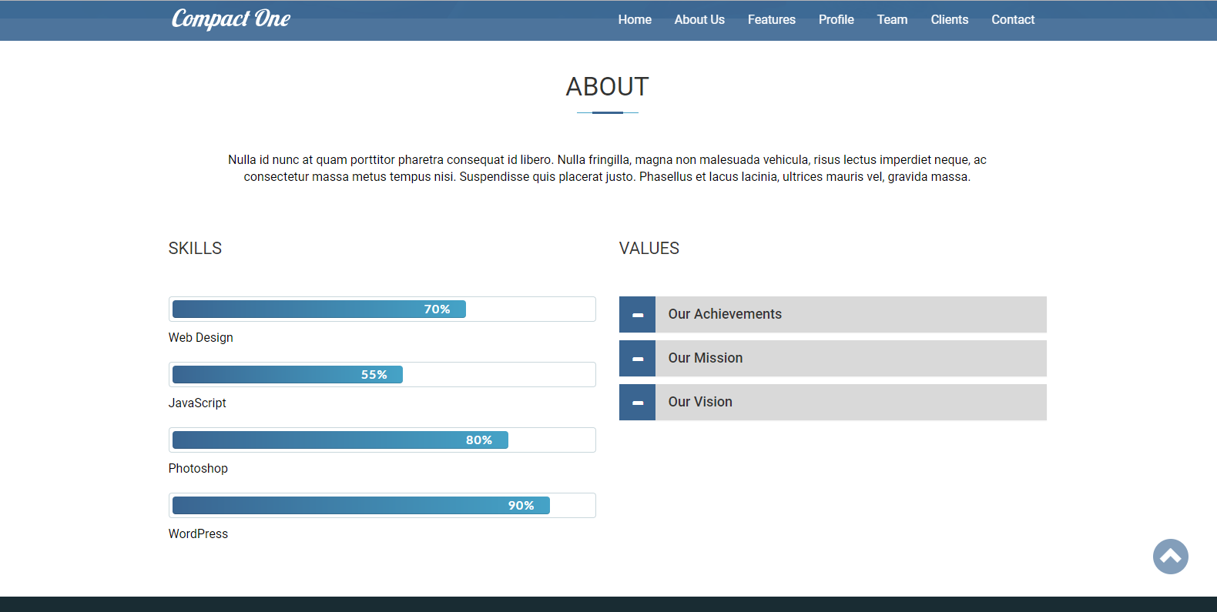
Task: Go to Home in the navigation bar
Action: (634, 20)
